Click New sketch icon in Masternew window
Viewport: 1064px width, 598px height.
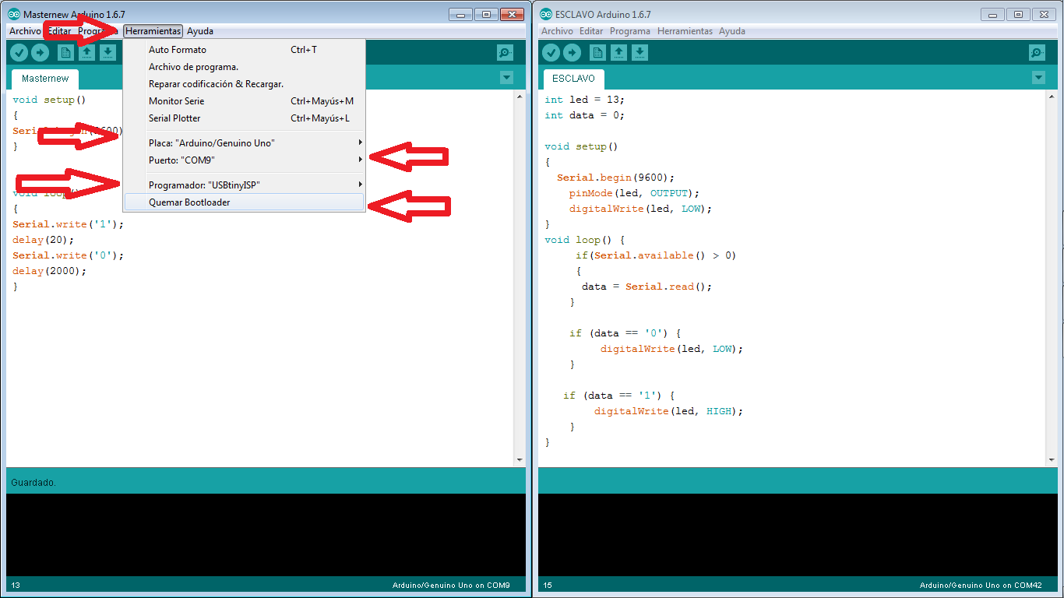tap(66, 52)
